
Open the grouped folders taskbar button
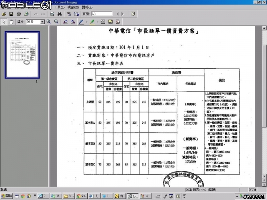pos(69,196)
